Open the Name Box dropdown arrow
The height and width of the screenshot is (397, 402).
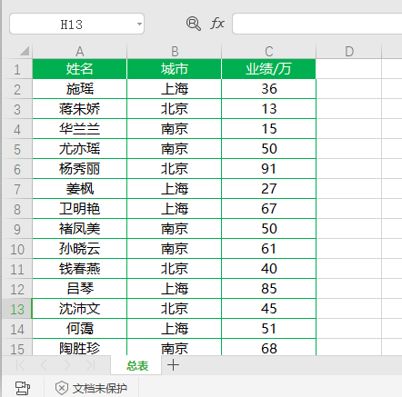point(139,24)
